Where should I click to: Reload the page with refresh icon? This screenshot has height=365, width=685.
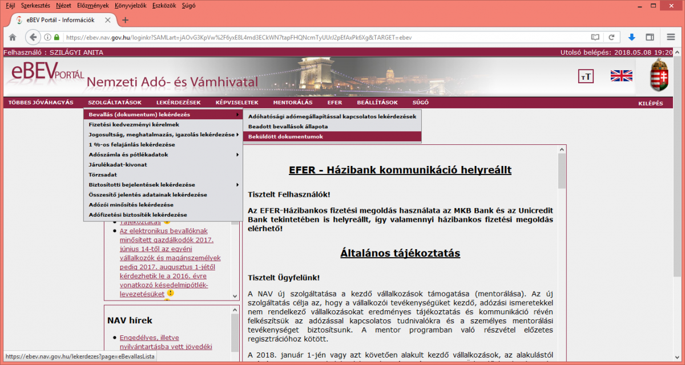(x=611, y=37)
